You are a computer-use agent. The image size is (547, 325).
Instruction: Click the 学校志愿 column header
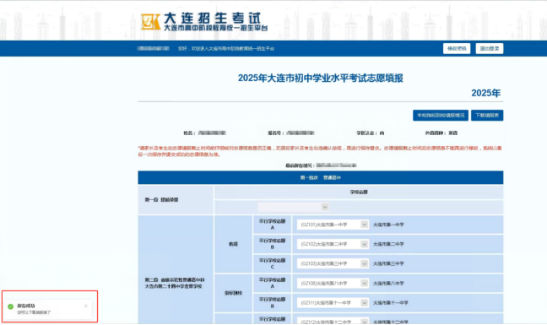point(359,192)
